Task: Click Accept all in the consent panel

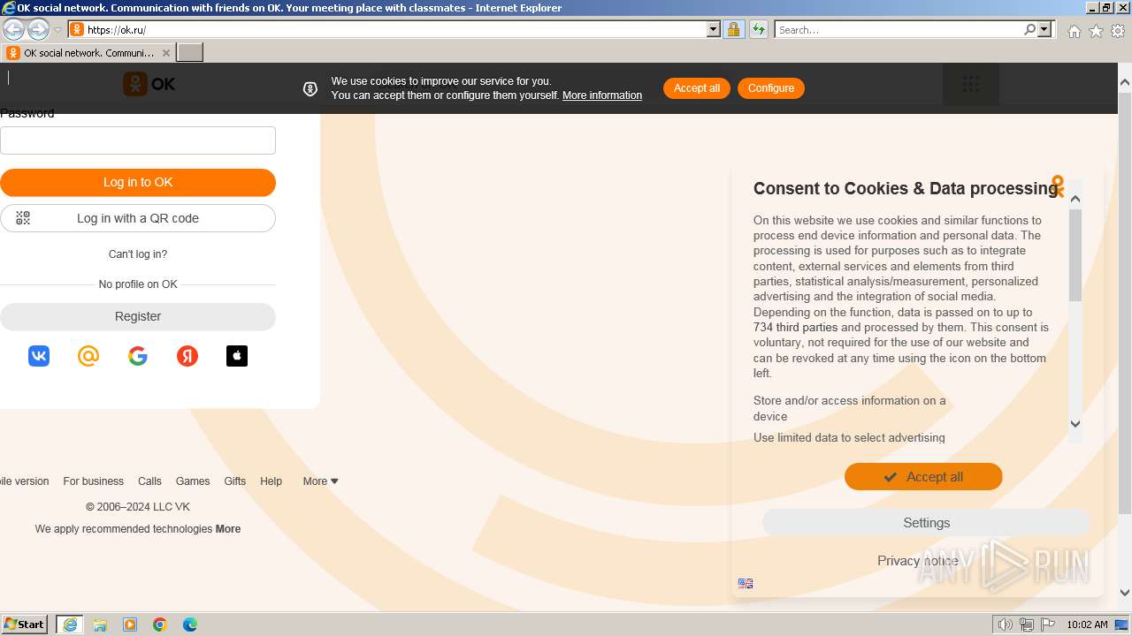Action: tap(923, 477)
